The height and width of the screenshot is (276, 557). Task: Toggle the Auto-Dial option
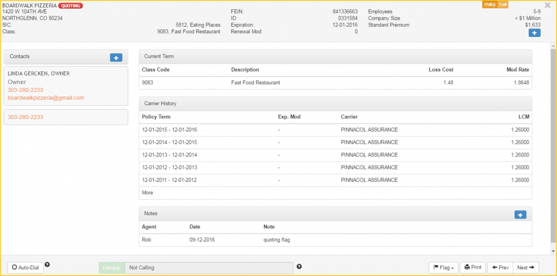26,268
